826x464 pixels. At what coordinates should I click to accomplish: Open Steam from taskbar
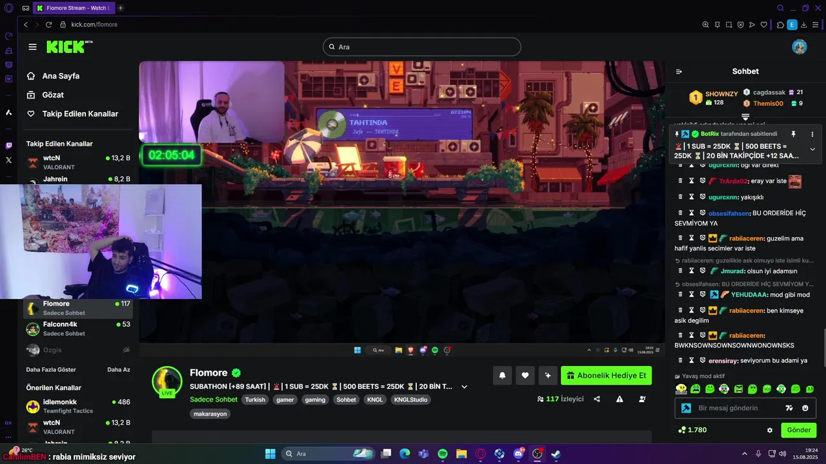(556, 454)
